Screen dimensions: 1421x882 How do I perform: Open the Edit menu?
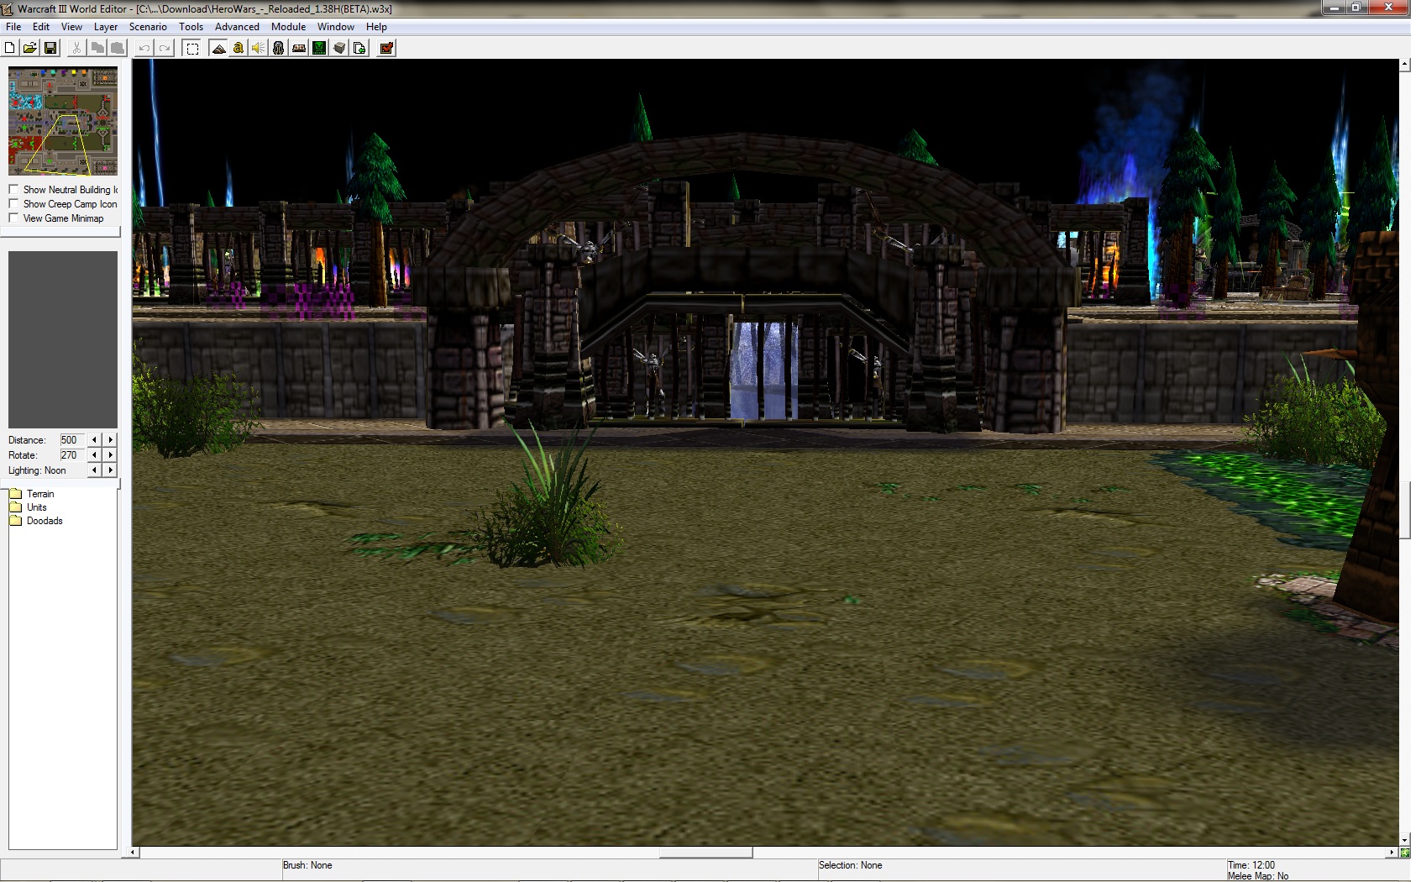coord(41,27)
